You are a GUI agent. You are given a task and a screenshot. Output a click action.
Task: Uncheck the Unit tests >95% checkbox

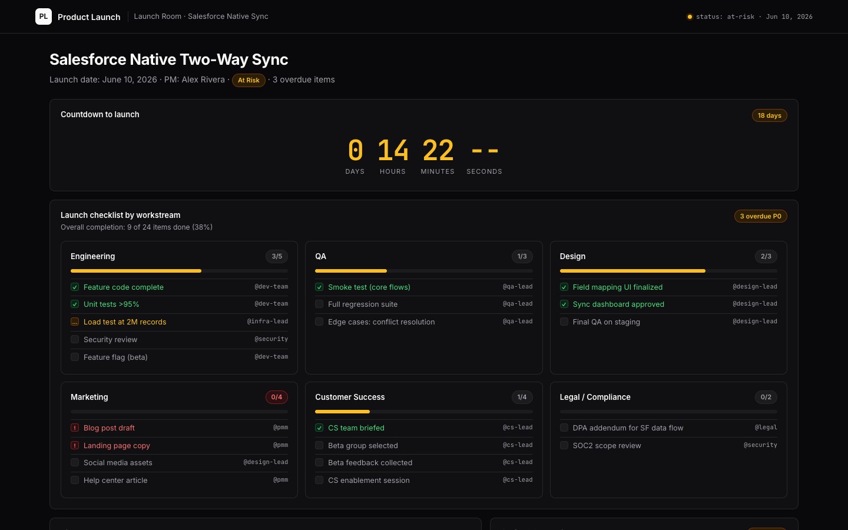75,304
